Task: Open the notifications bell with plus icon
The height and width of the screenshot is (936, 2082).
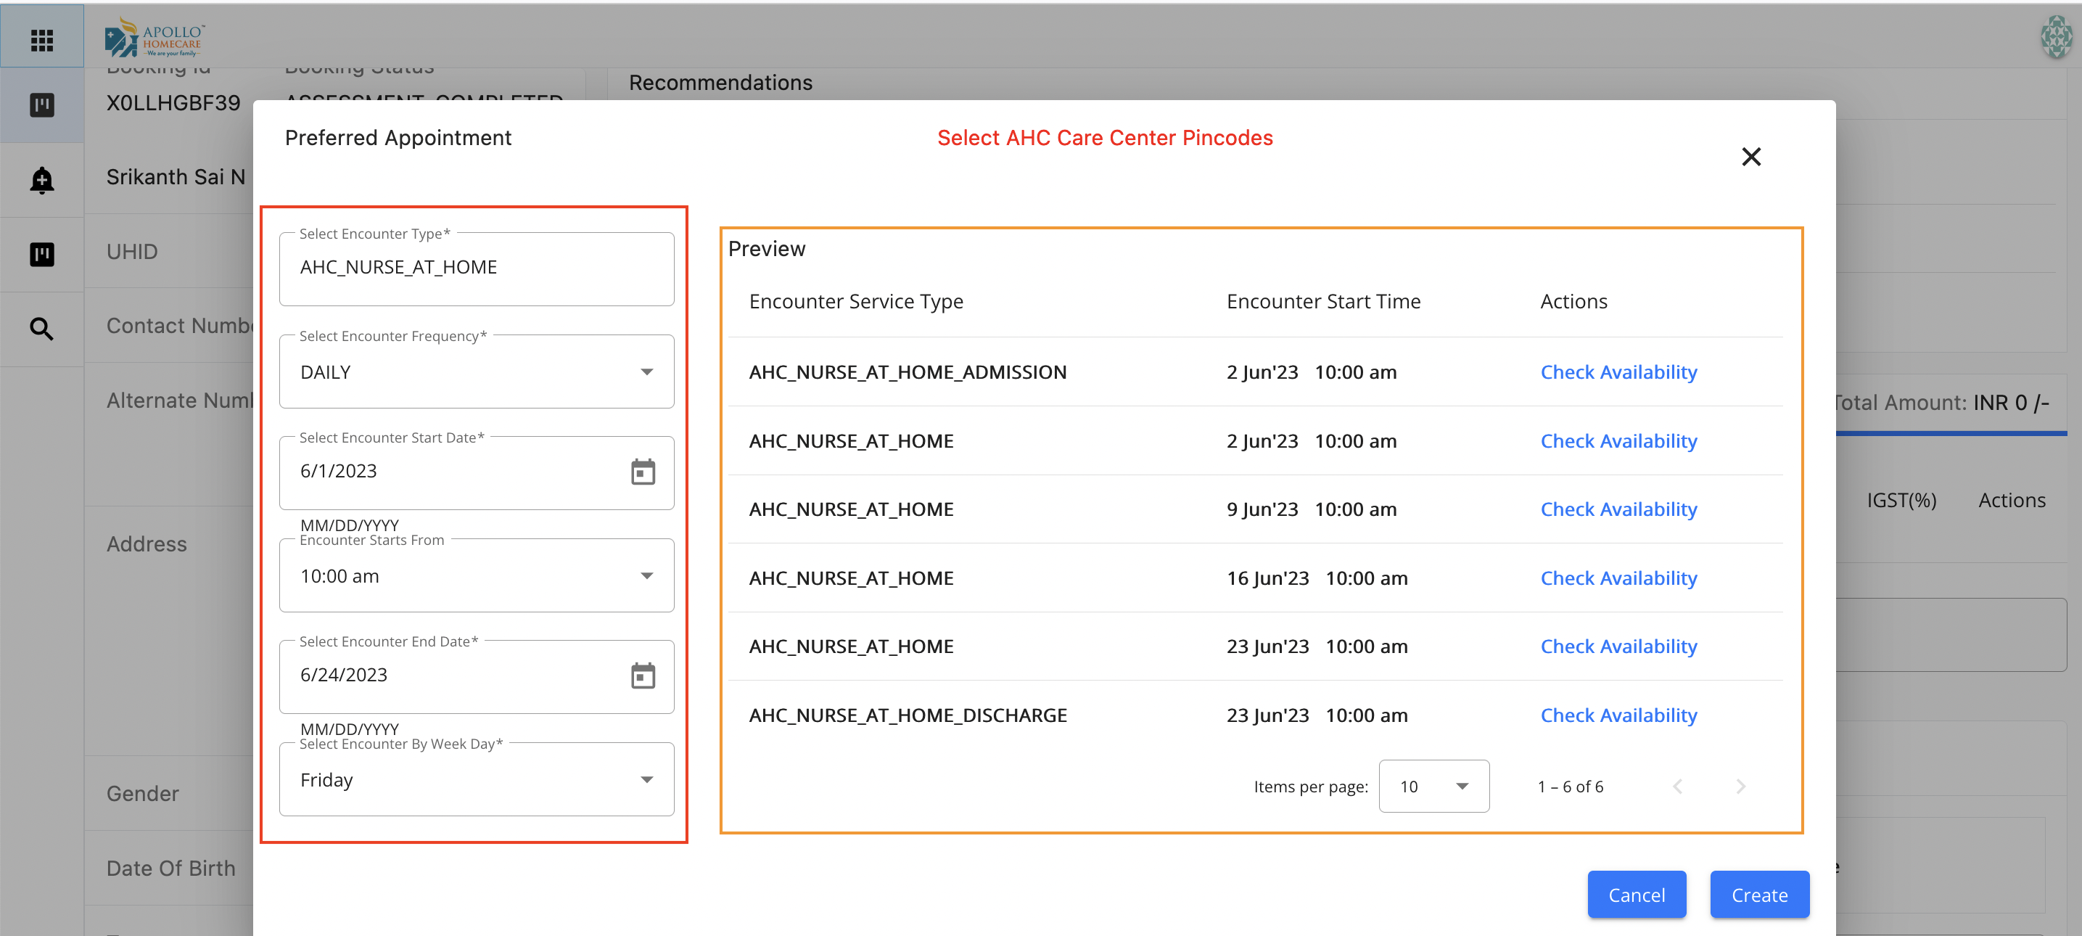Action: [x=41, y=179]
